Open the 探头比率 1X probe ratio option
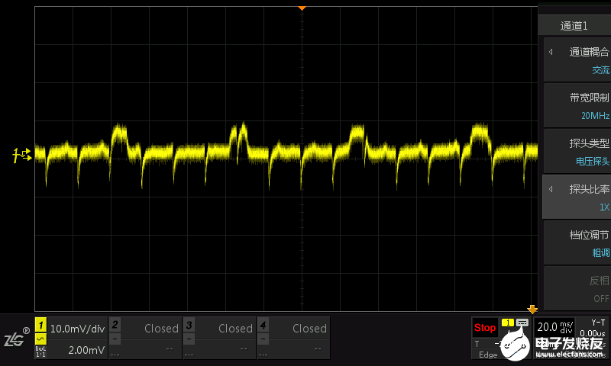The height and width of the screenshot is (366, 611). [x=577, y=197]
